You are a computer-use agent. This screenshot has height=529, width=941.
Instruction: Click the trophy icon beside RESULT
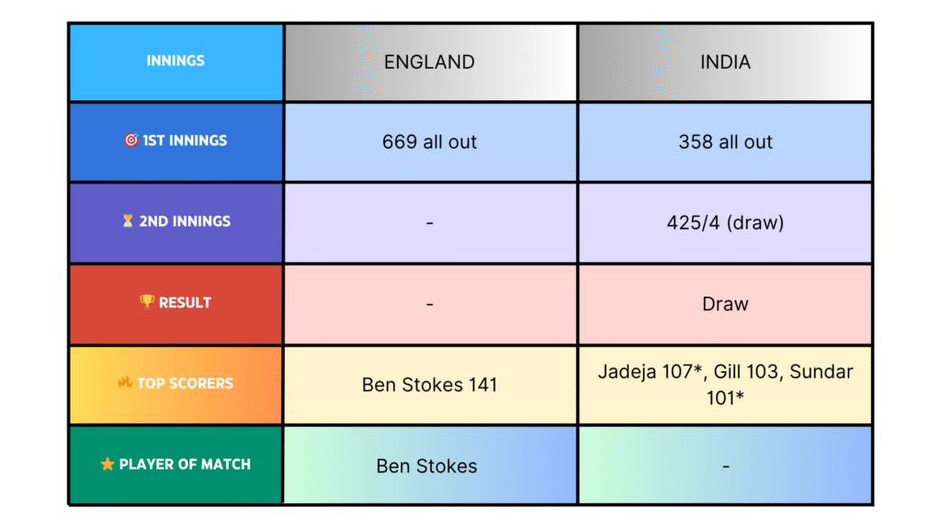(x=147, y=301)
